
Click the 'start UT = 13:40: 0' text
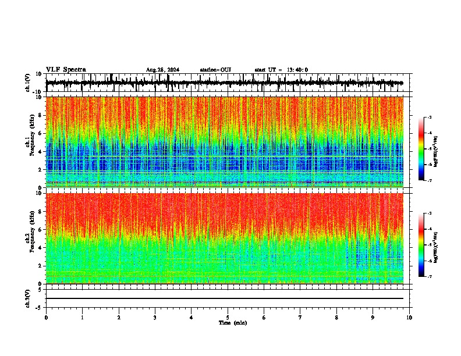tap(281, 70)
